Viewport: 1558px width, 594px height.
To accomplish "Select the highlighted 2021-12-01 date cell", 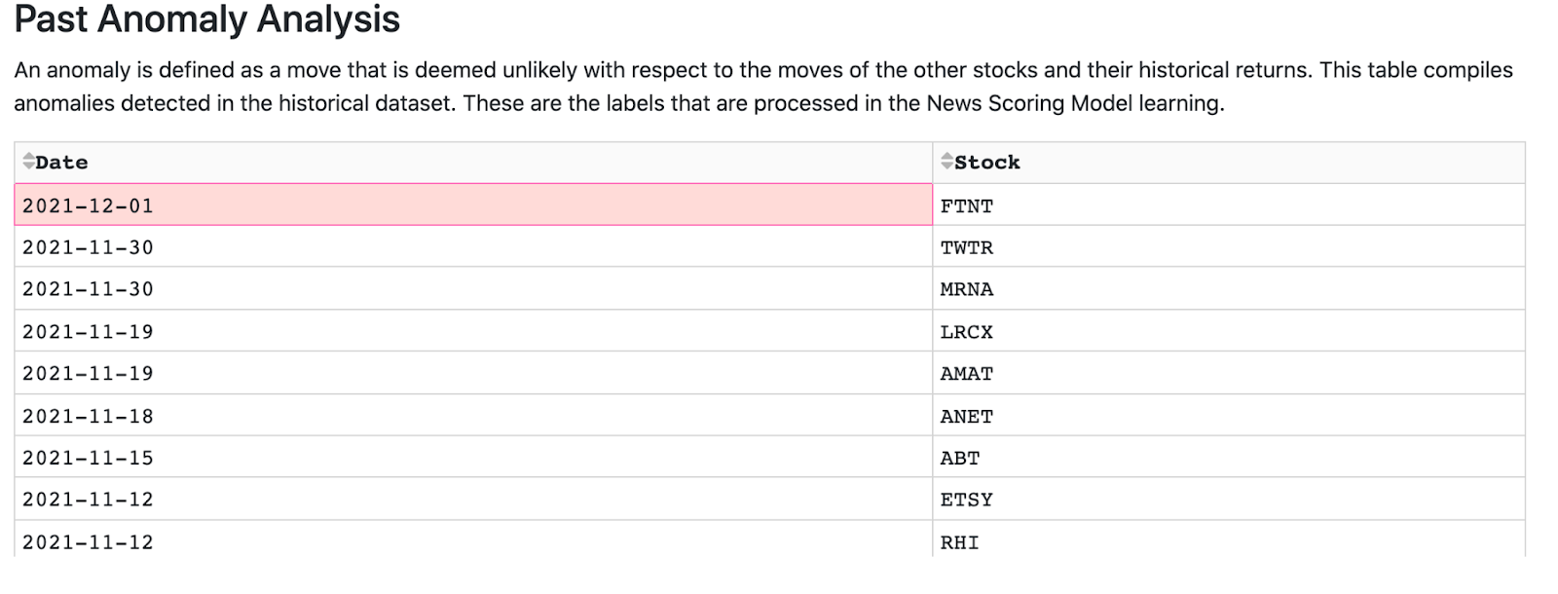I will tap(88, 205).
